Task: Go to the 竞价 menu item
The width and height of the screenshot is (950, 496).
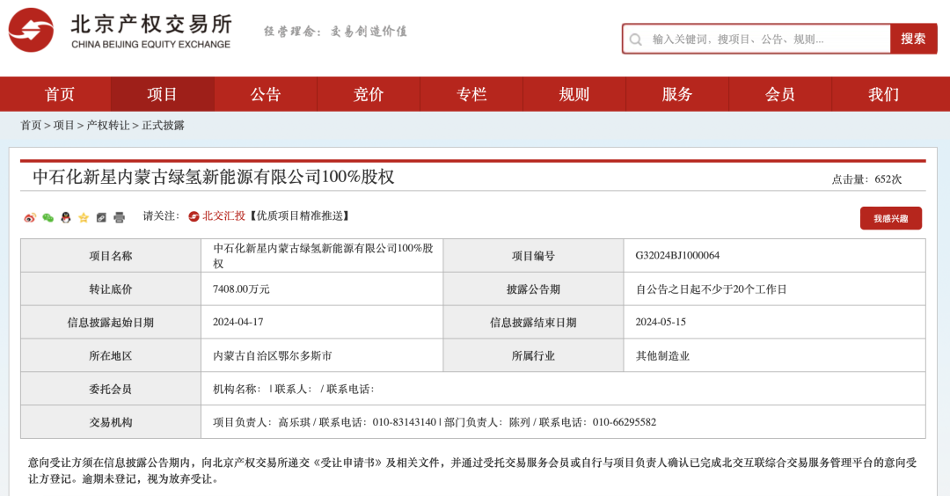Action: click(x=369, y=94)
